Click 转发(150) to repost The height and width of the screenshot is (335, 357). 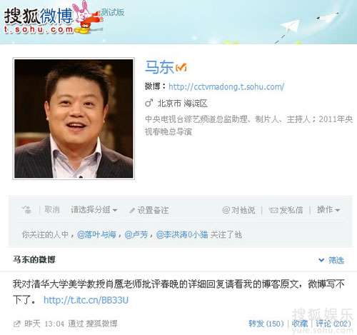point(266,324)
